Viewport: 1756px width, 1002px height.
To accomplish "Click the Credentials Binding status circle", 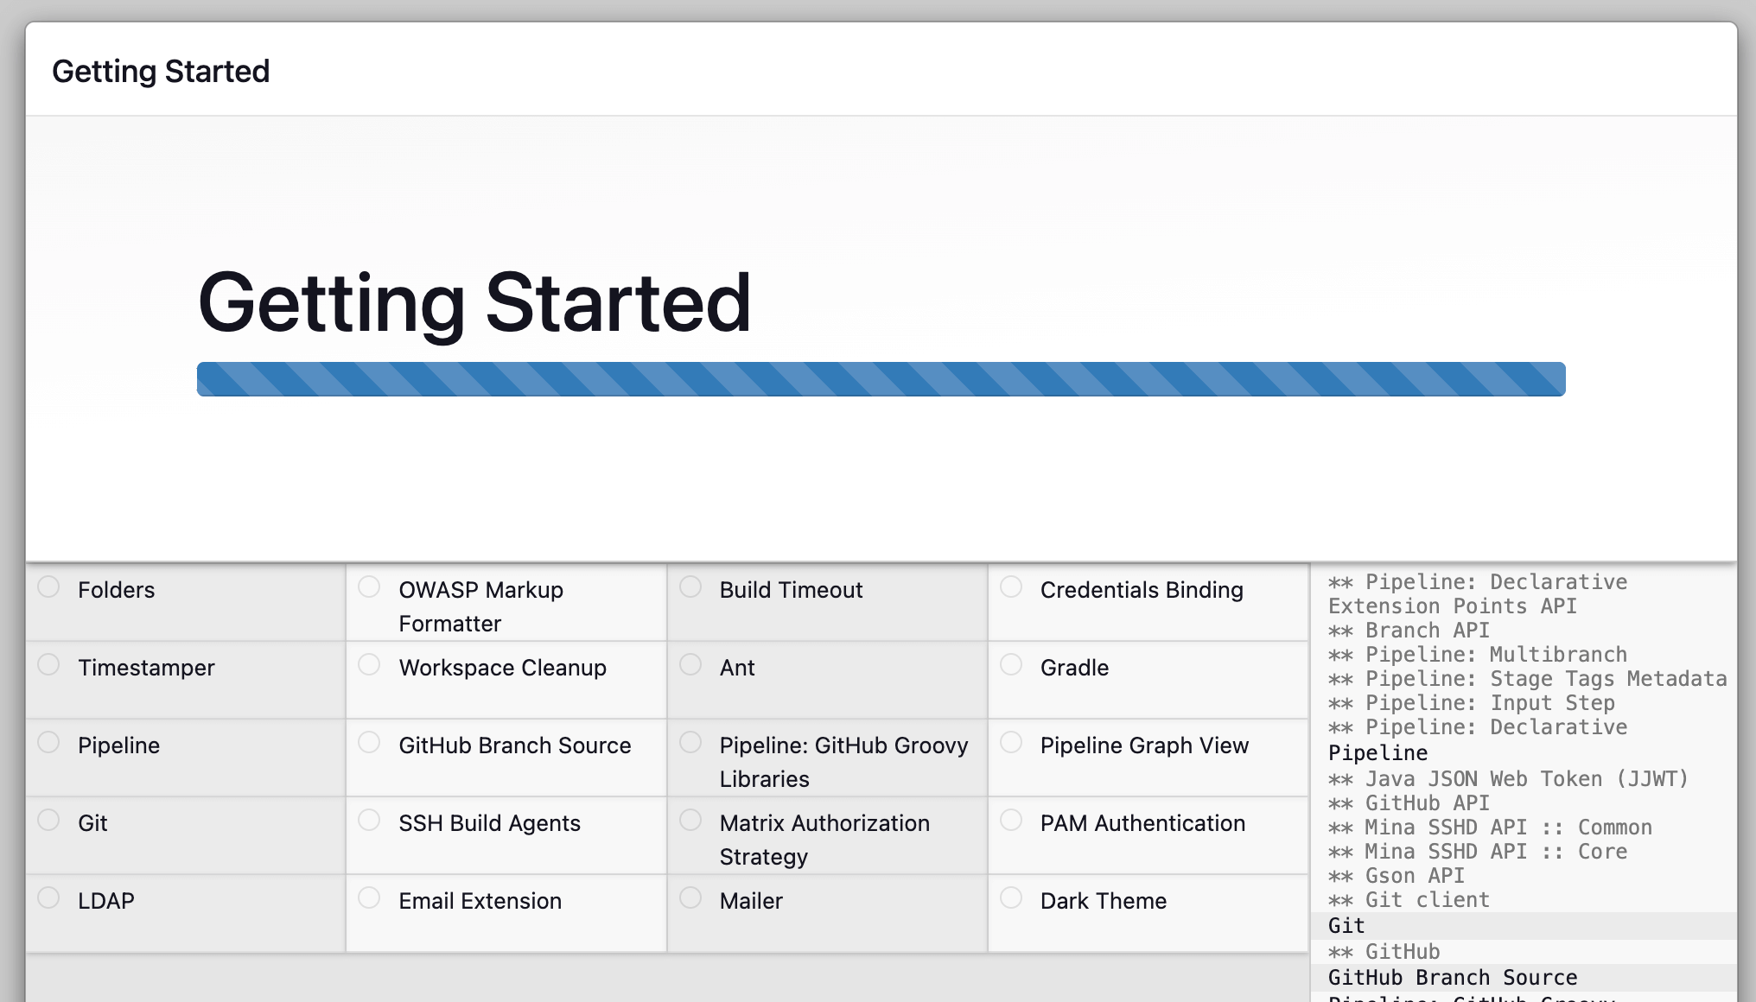I will coord(1011,587).
